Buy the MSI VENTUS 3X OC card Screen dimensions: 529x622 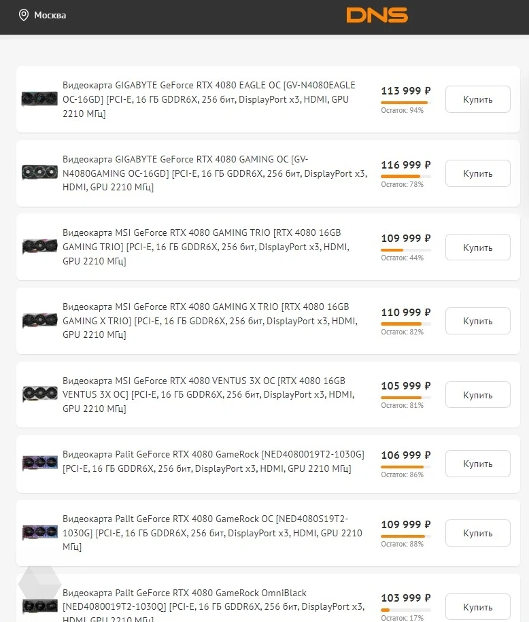click(x=478, y=395)
